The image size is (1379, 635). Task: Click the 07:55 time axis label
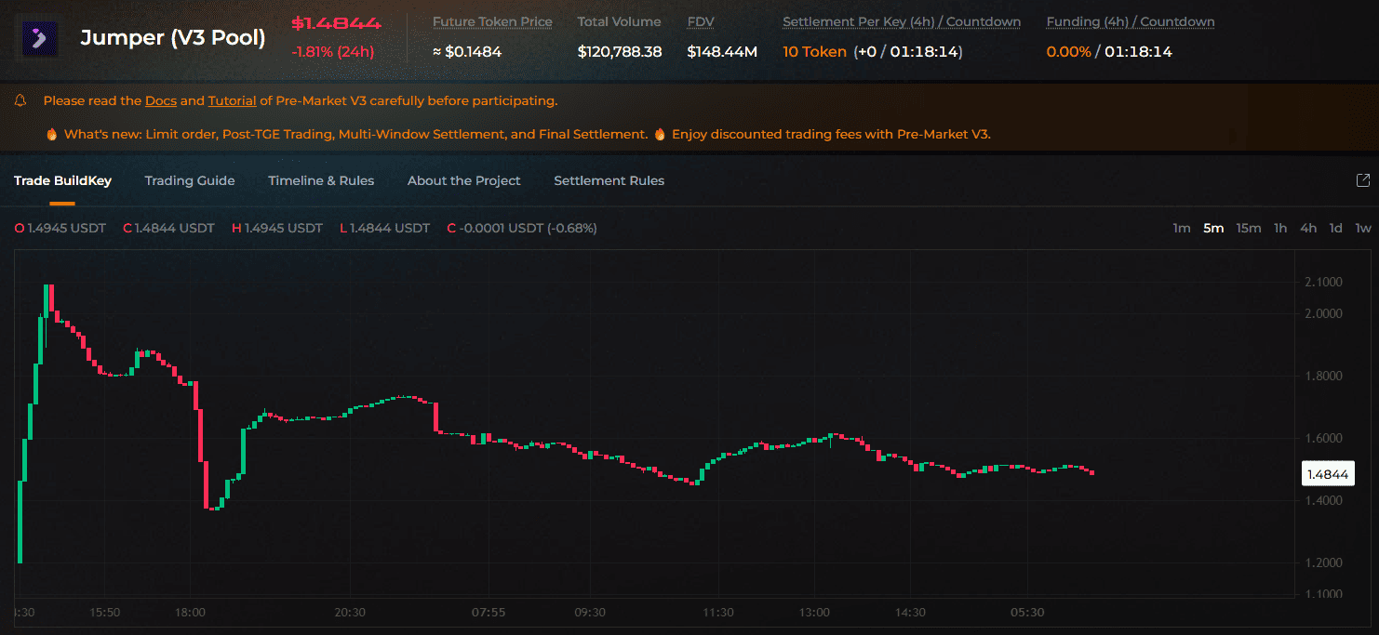click(x=489, y=612)
